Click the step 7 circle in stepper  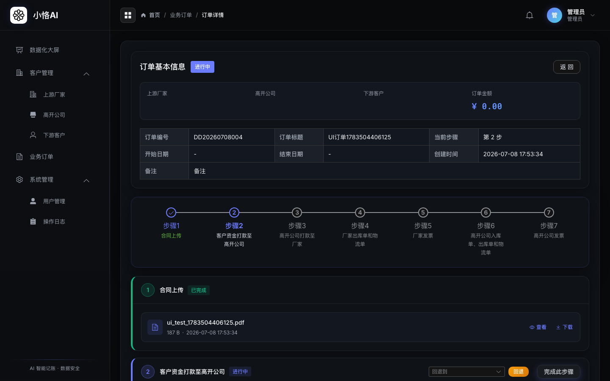tap(549, 213)
